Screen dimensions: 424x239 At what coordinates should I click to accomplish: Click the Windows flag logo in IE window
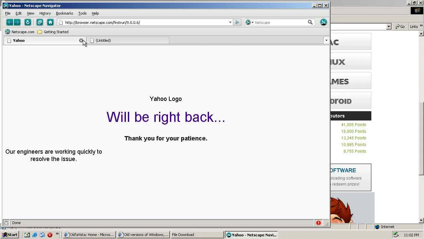point(417,11)
